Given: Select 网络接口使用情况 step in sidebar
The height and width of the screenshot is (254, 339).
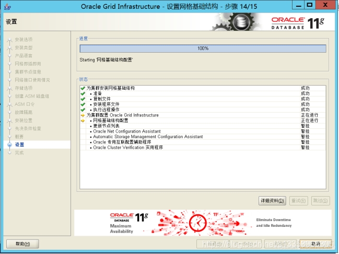Looking at the screenshot, I should click(x=32, y=80).
